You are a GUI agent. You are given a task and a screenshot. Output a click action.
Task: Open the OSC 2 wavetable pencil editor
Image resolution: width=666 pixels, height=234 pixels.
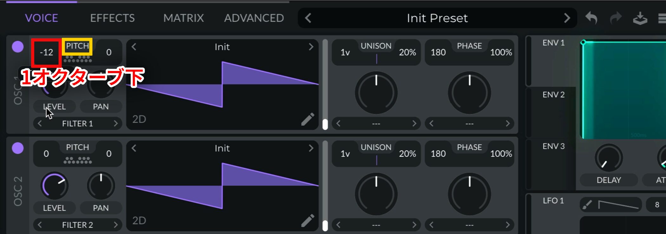(307, 221)
